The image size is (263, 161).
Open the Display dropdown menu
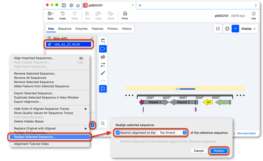[249, 29]
